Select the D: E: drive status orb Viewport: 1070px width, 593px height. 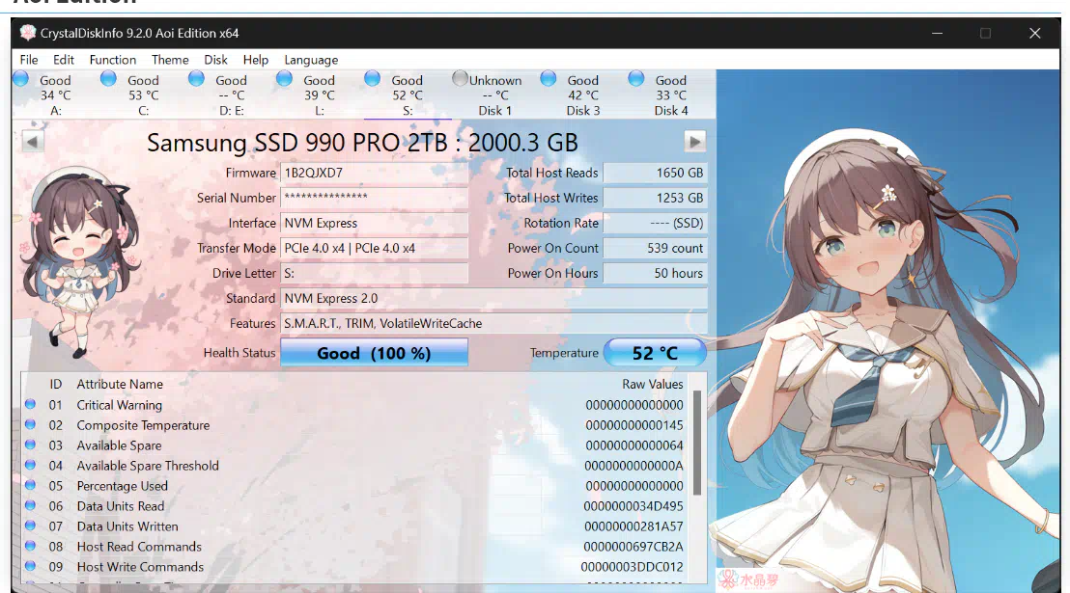pos(197,78)
